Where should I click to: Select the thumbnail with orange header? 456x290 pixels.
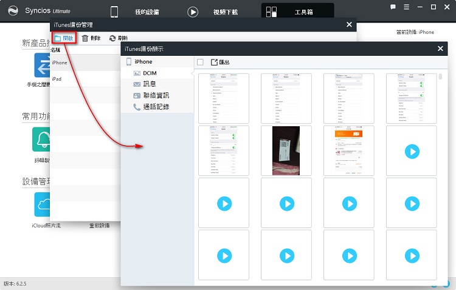349,150
